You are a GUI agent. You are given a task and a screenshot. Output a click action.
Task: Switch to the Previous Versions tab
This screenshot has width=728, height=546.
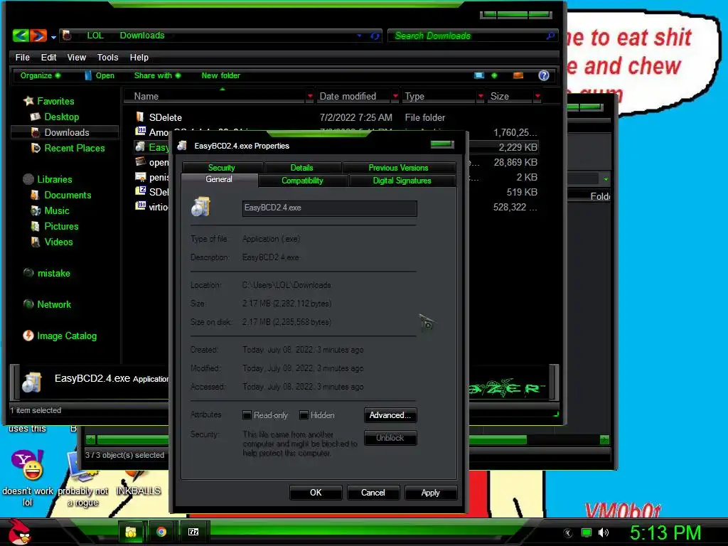pyautogui.click(x=398, y=167)
